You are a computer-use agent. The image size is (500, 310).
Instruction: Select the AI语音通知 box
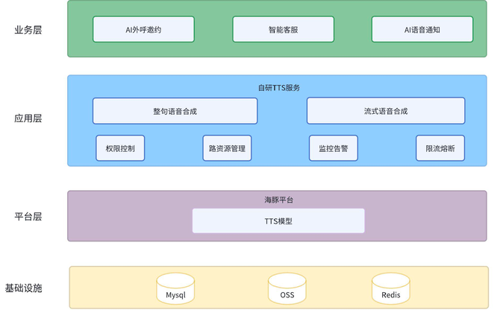click(x=422, y=30)
